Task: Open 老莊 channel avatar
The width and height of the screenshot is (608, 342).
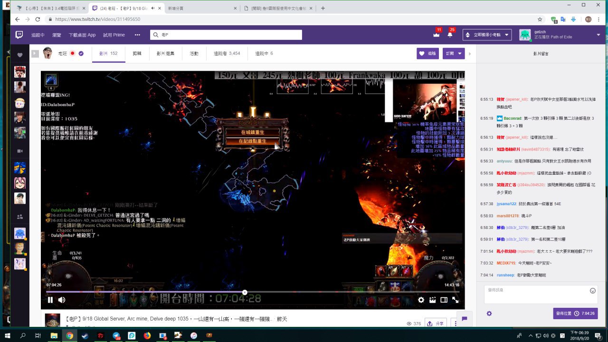Action: tap(47, 53)
